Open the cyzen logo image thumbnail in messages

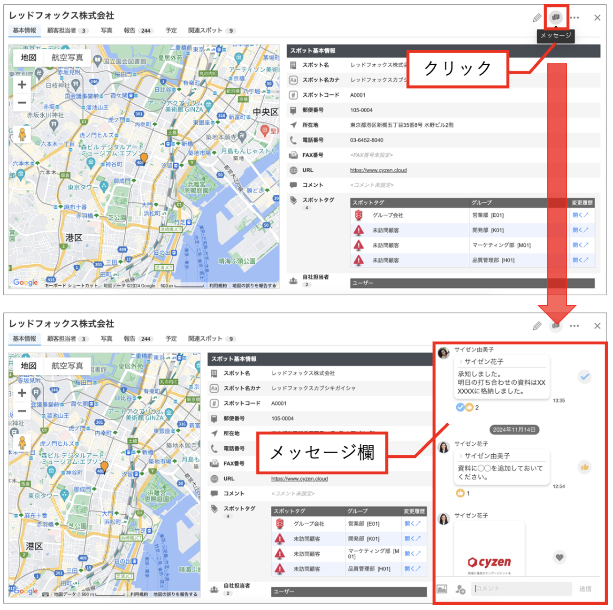point(489,549)
